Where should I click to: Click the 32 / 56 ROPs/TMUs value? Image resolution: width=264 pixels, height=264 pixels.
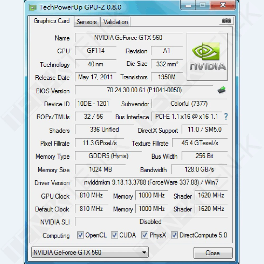point(93,116)
